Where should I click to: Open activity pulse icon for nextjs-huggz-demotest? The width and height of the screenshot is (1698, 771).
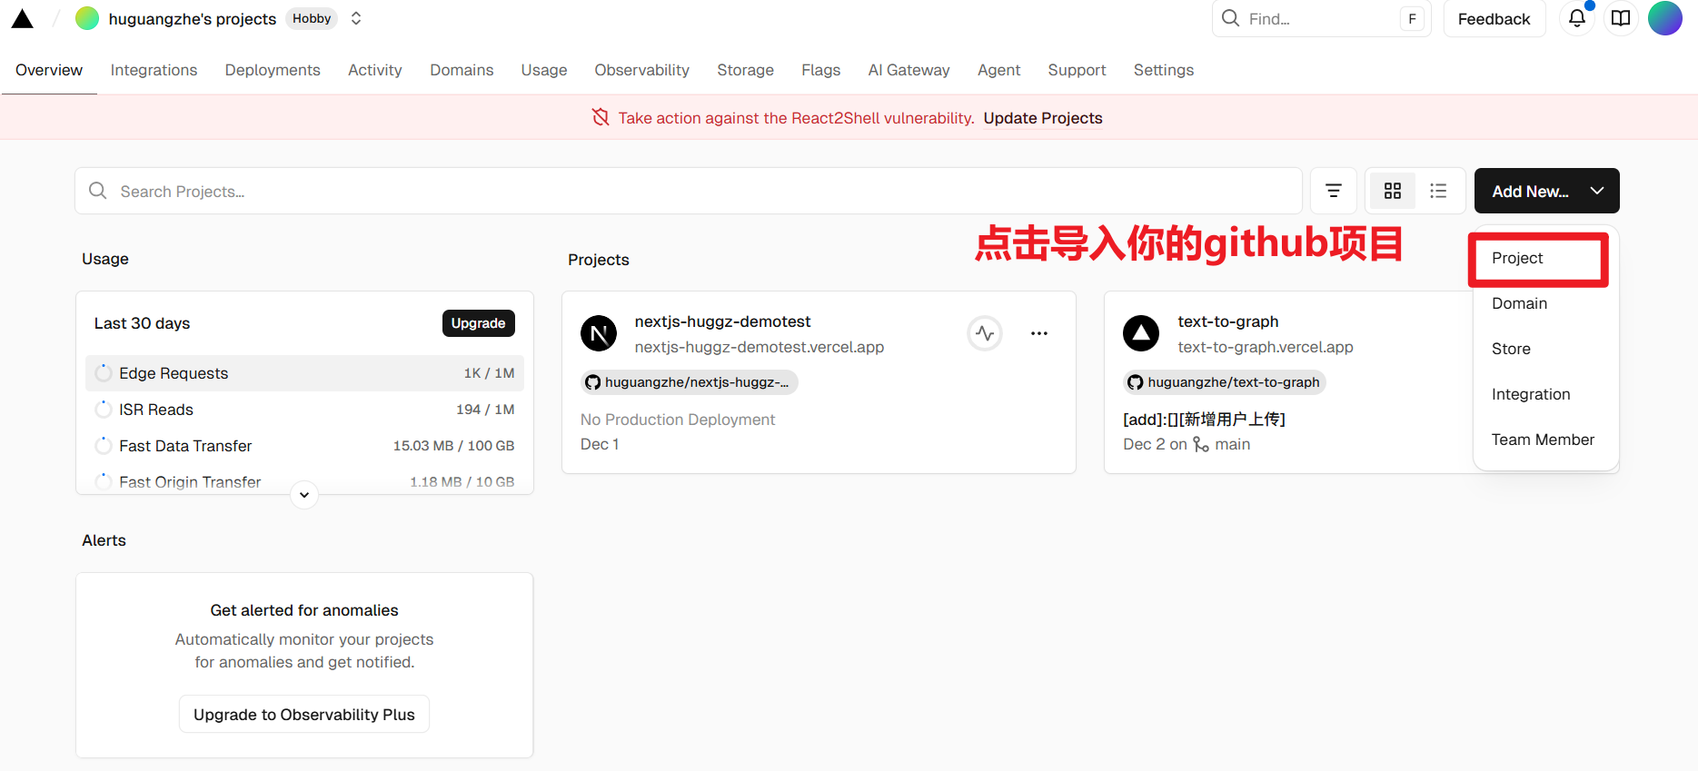pos(985,333)
